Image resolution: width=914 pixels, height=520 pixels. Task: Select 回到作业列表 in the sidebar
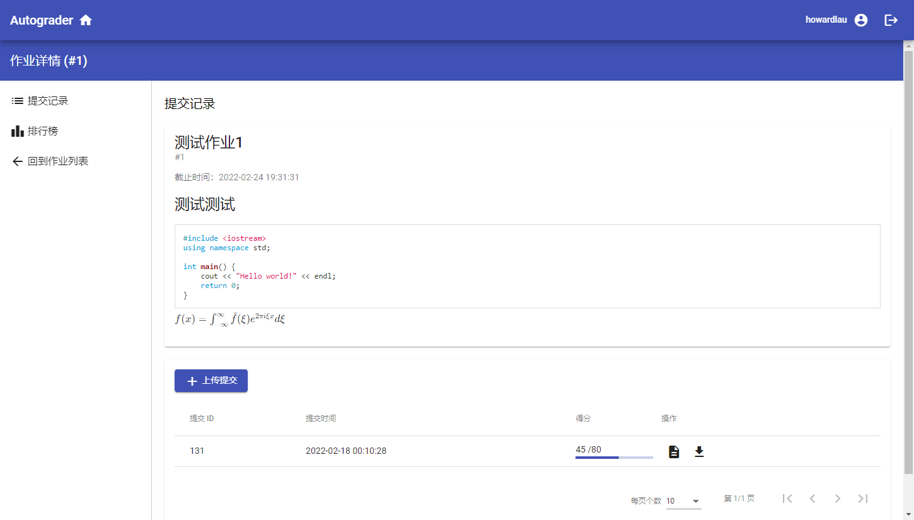76,161
